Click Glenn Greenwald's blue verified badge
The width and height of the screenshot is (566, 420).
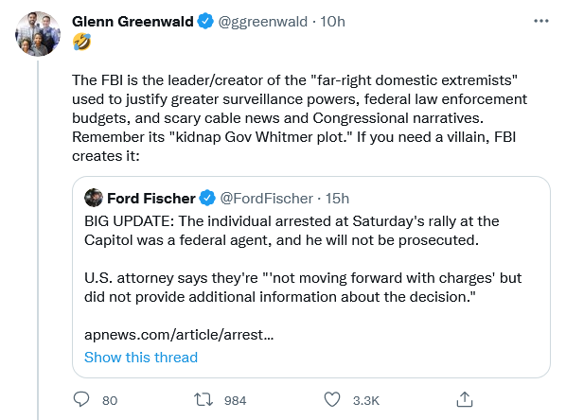coord(205,22)
